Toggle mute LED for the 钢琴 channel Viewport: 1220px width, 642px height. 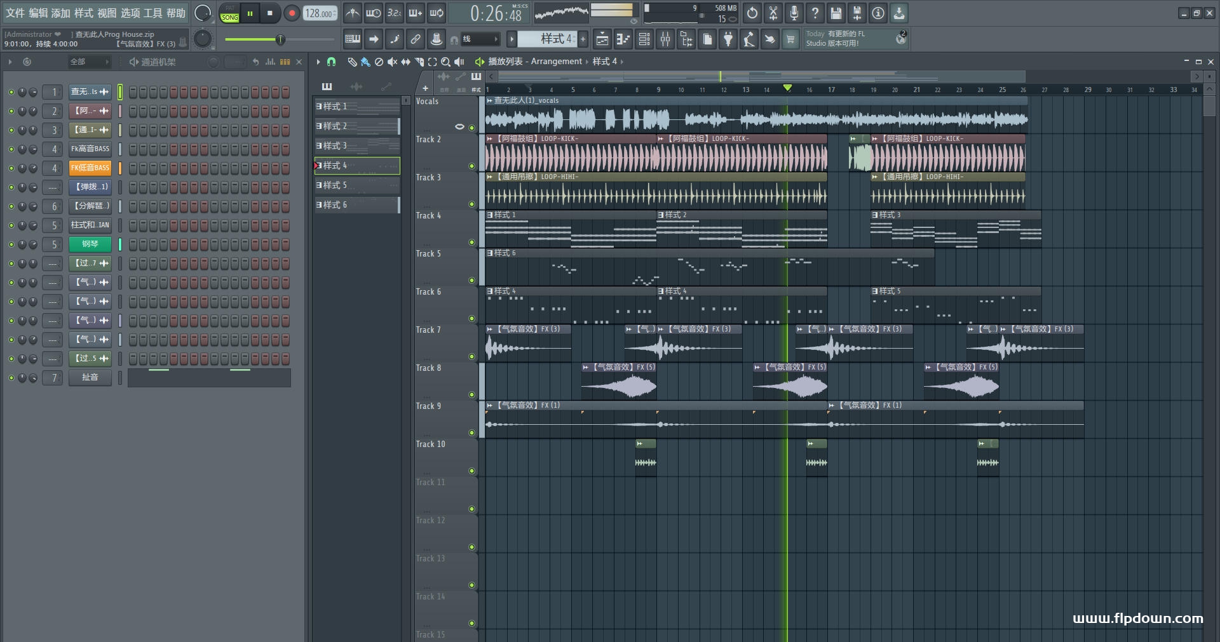[11, 244]
